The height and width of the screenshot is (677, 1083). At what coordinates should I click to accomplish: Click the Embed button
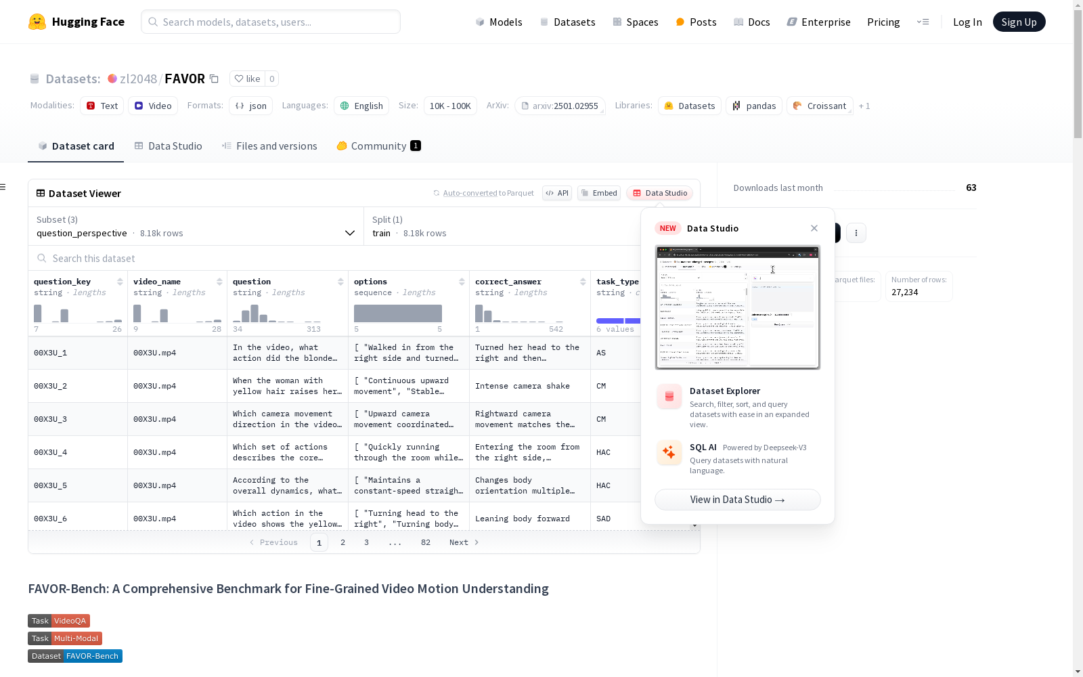[x=599, y=193]
